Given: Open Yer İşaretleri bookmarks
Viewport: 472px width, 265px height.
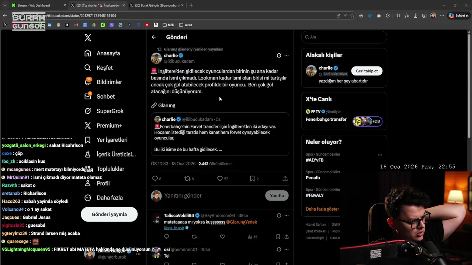Looking at the screenshot, I should click(106, 140).
